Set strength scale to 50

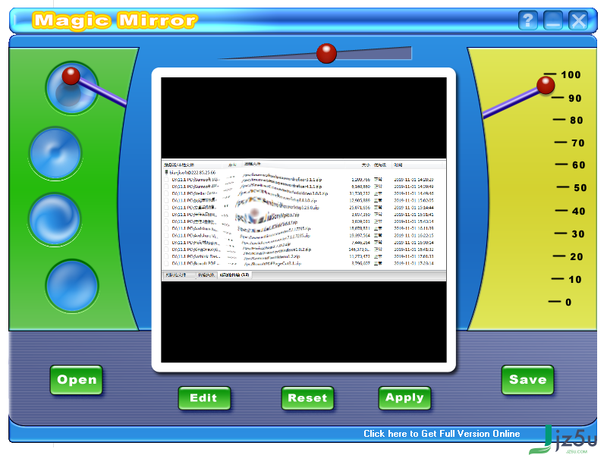pos(572,187)
